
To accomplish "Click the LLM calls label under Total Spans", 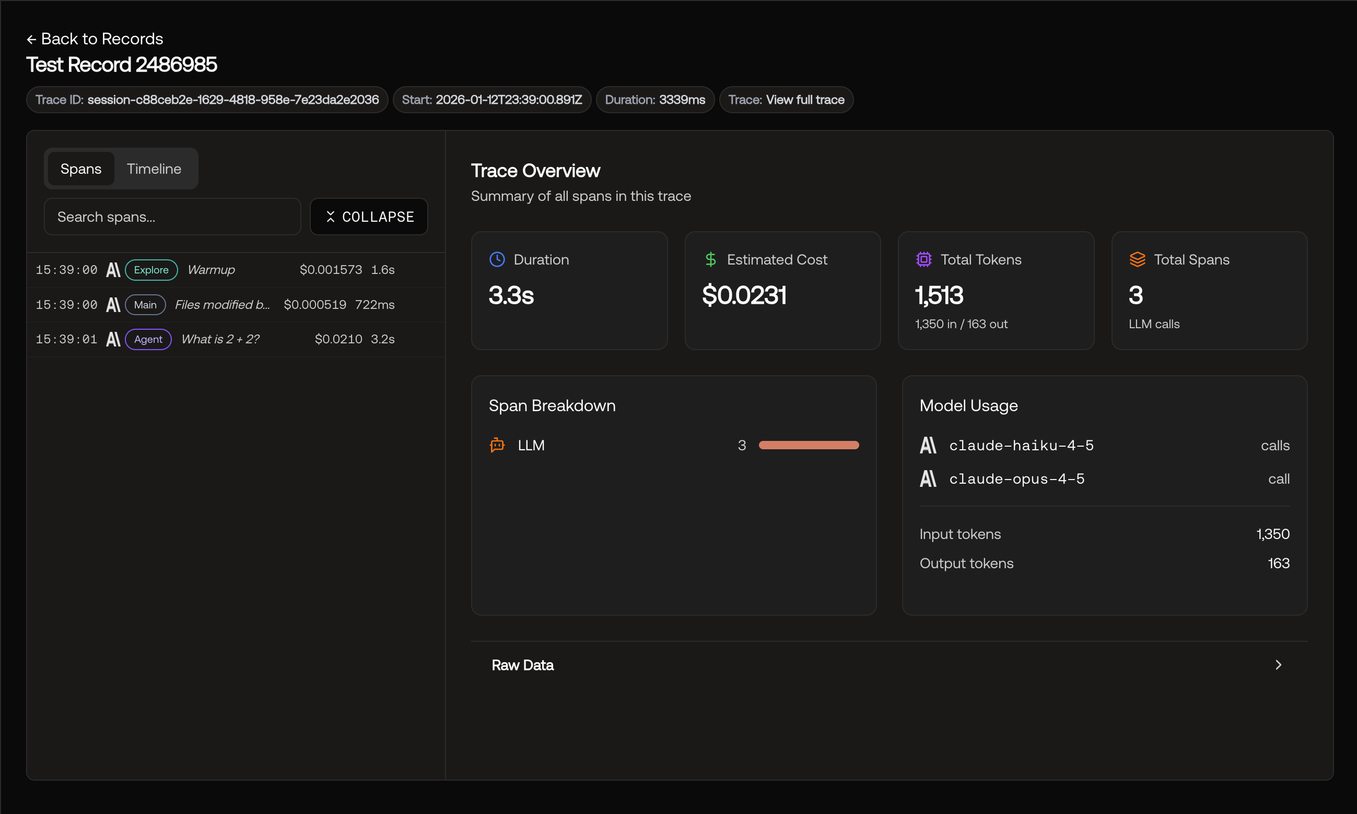I will pyautogui.click(x=1154, y=324).
